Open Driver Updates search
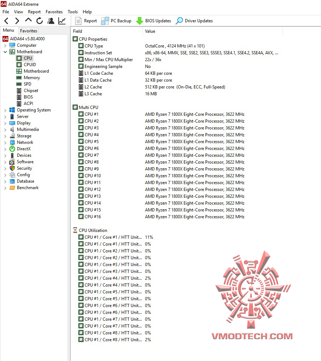This screenshot has width=321, height=361. click(194, 21)
